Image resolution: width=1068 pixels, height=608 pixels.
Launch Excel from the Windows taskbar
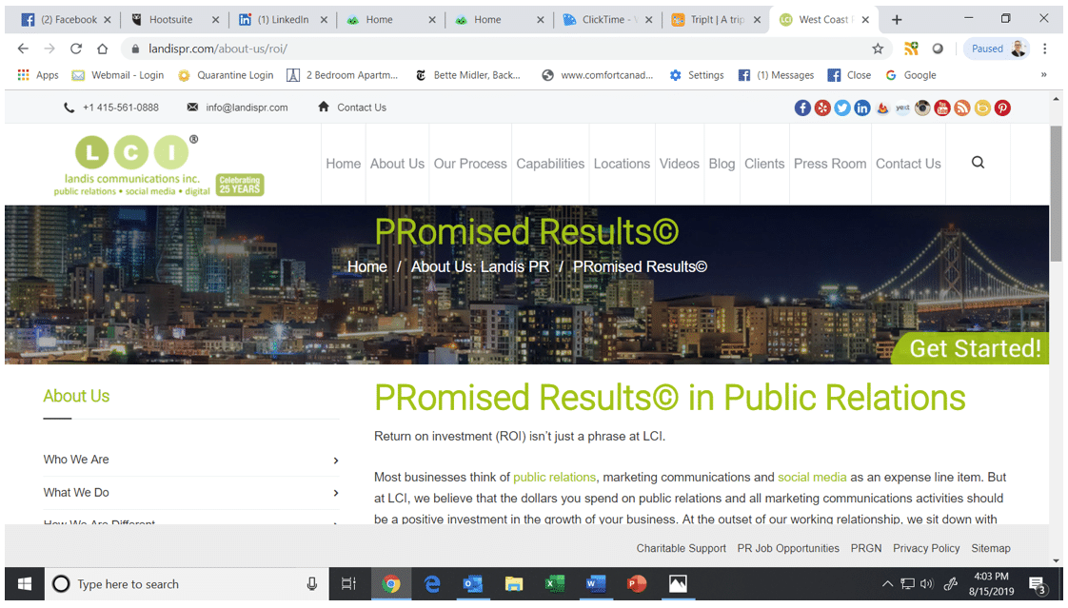tap(555, 584)
